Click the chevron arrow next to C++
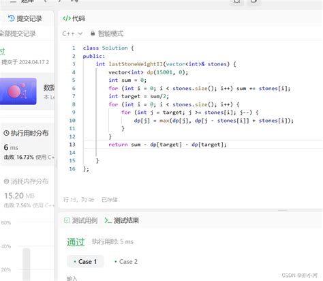The width and height of the screenshot is (323, 281). click(x=80, y=33)
